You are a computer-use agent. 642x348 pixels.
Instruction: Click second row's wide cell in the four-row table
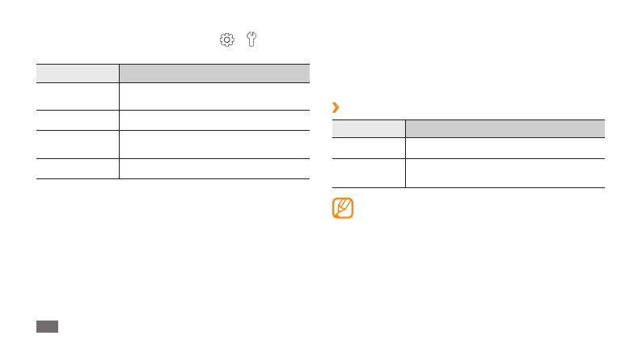pos(214,120)
